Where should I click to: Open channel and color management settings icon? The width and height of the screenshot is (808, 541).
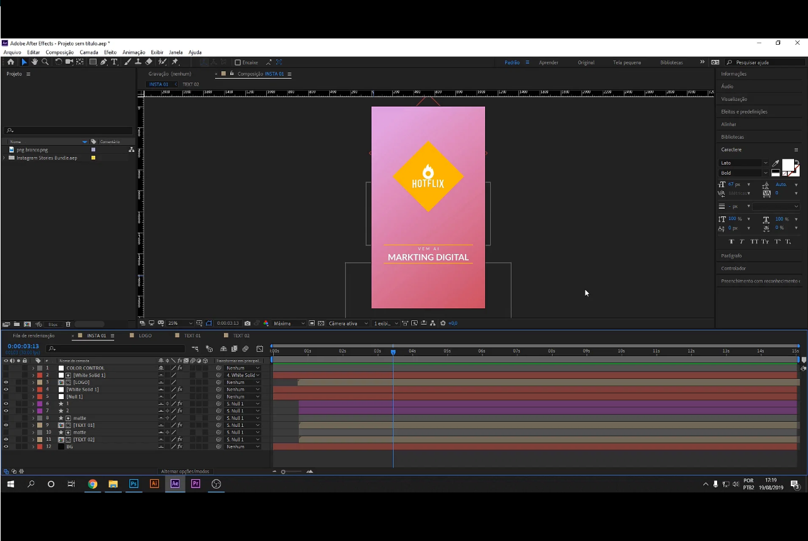point(266,323)
